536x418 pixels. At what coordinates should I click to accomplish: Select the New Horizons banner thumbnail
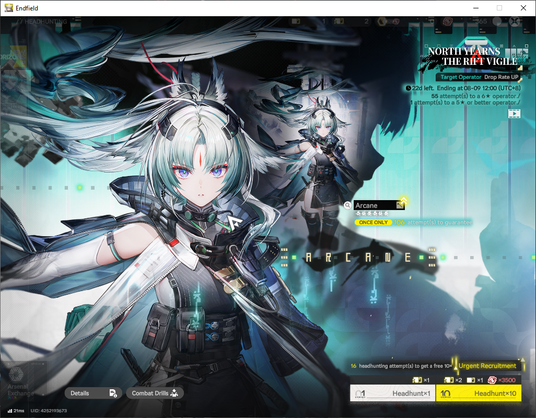[14, 56]
